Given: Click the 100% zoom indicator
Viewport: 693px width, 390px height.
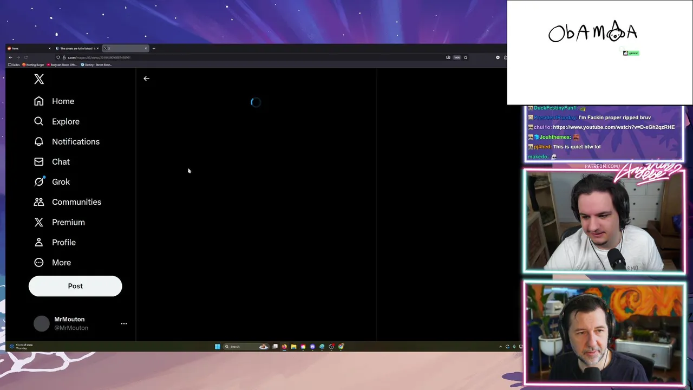Looking at the screenshot, I should click(x=457, y=57).
